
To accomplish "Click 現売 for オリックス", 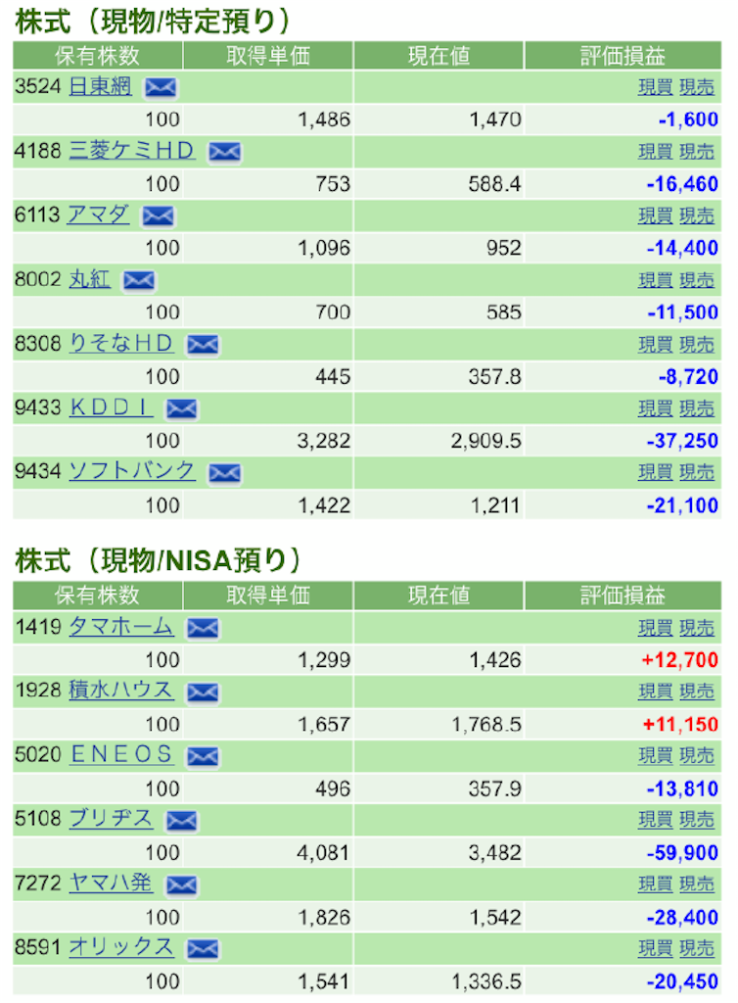I will click(x=697, y=948).
